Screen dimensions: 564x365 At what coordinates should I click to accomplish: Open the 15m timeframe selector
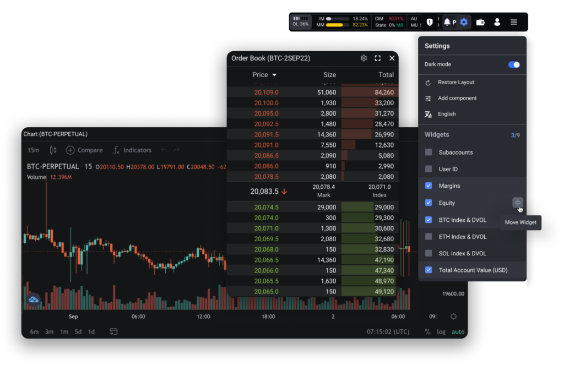[34, 150]
